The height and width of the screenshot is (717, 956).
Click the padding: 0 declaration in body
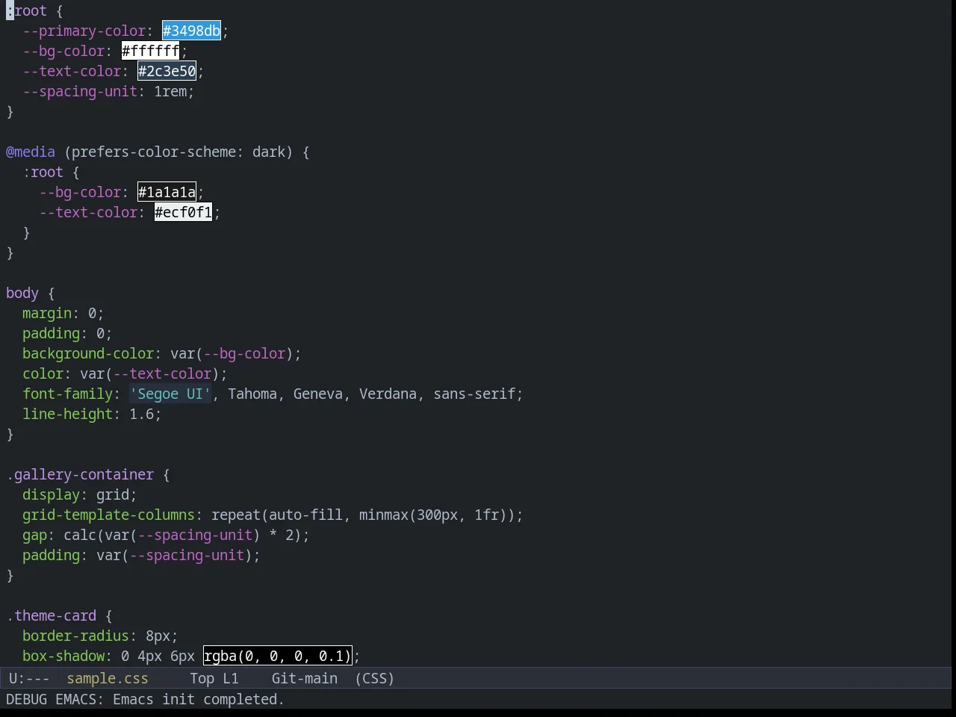(x=67, y=333)
